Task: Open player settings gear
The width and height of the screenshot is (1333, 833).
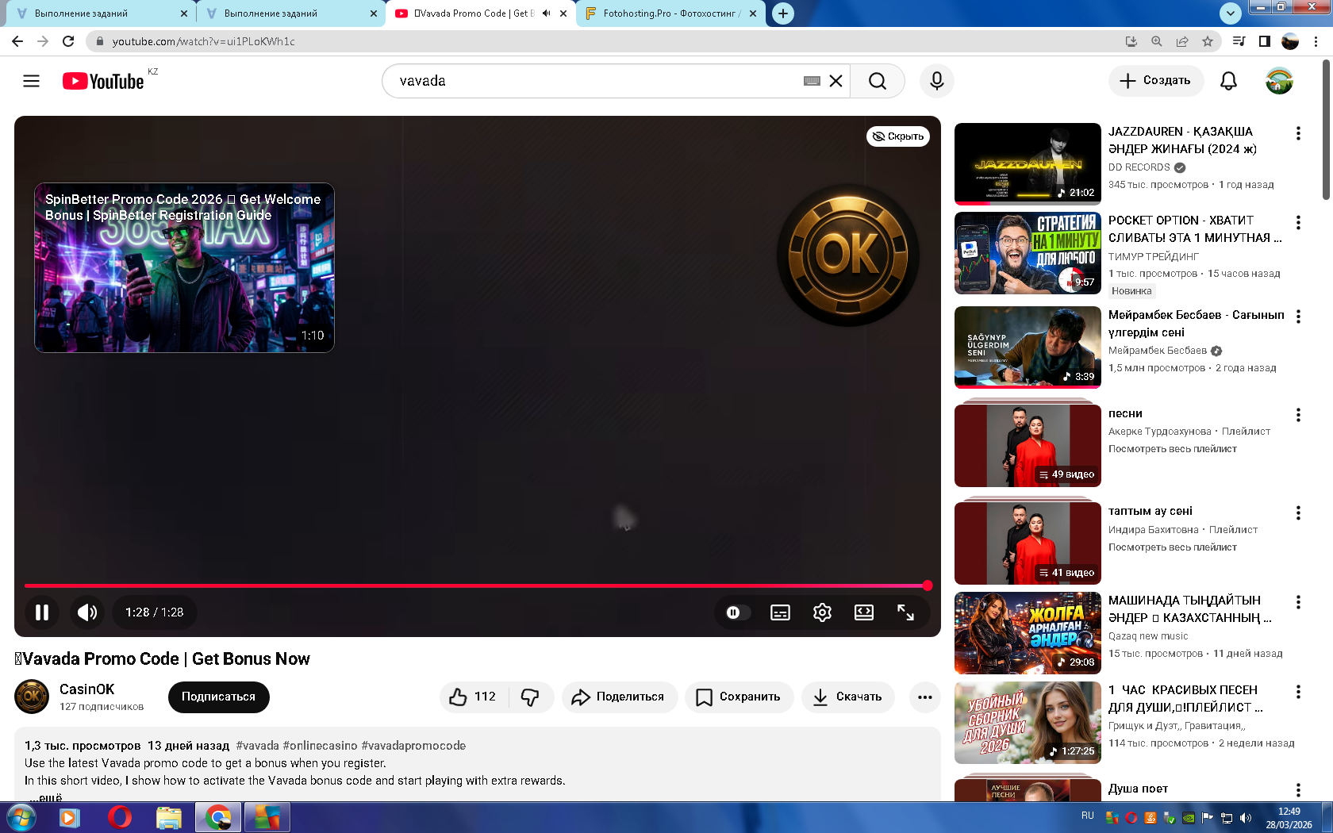Action: click(822, 612)
